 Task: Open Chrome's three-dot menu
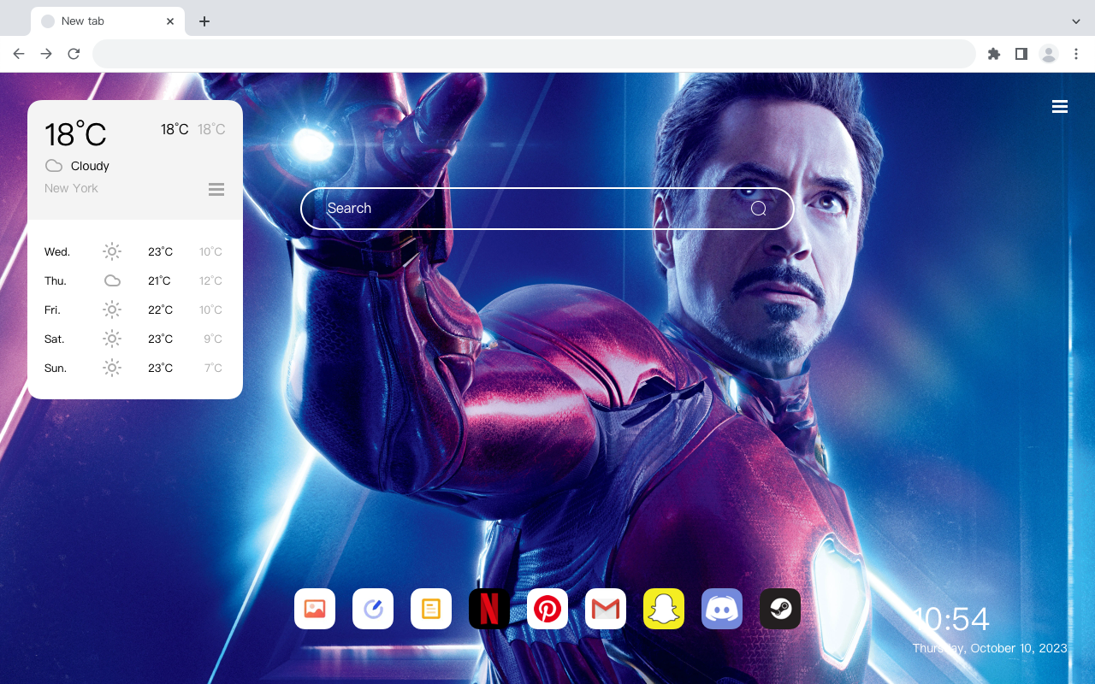click(x=1076, y=54)
